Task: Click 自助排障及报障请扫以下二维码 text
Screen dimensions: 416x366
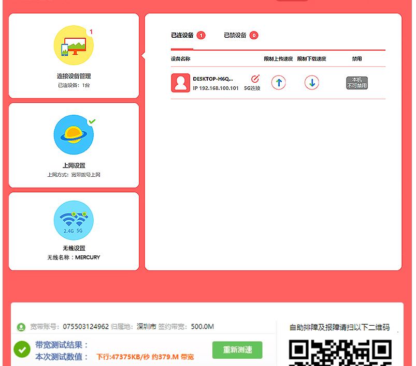Action: pos(339,328)
